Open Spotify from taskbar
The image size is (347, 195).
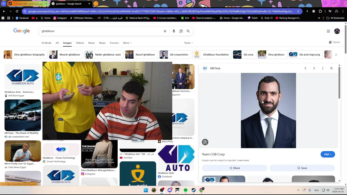[x=185, y=190]
